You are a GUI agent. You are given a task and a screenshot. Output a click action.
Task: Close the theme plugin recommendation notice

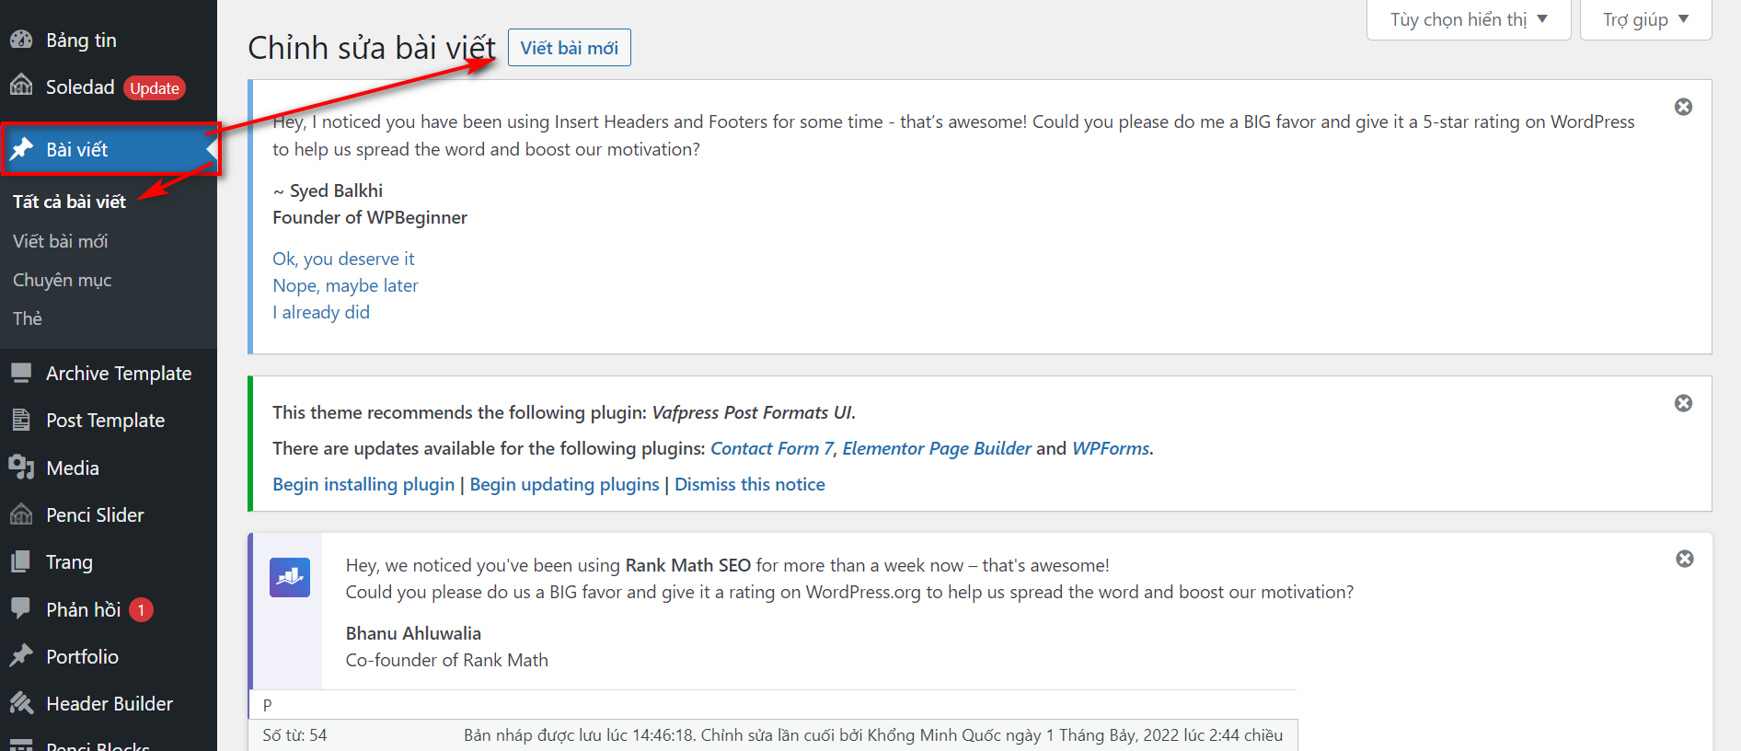click(x=1683, y=403)
